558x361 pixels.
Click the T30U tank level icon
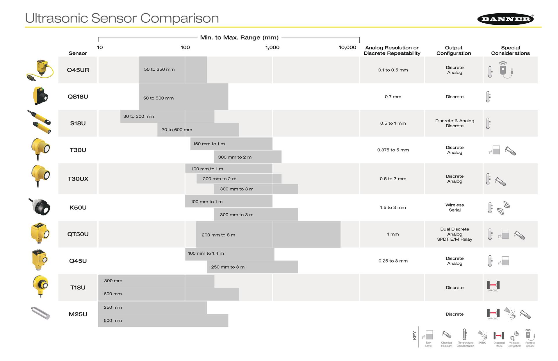coord(494,150)
